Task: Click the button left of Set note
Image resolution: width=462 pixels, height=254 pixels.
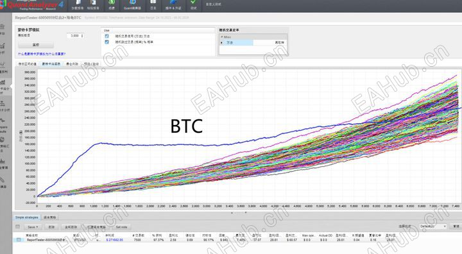Action: tap(96, 227)
